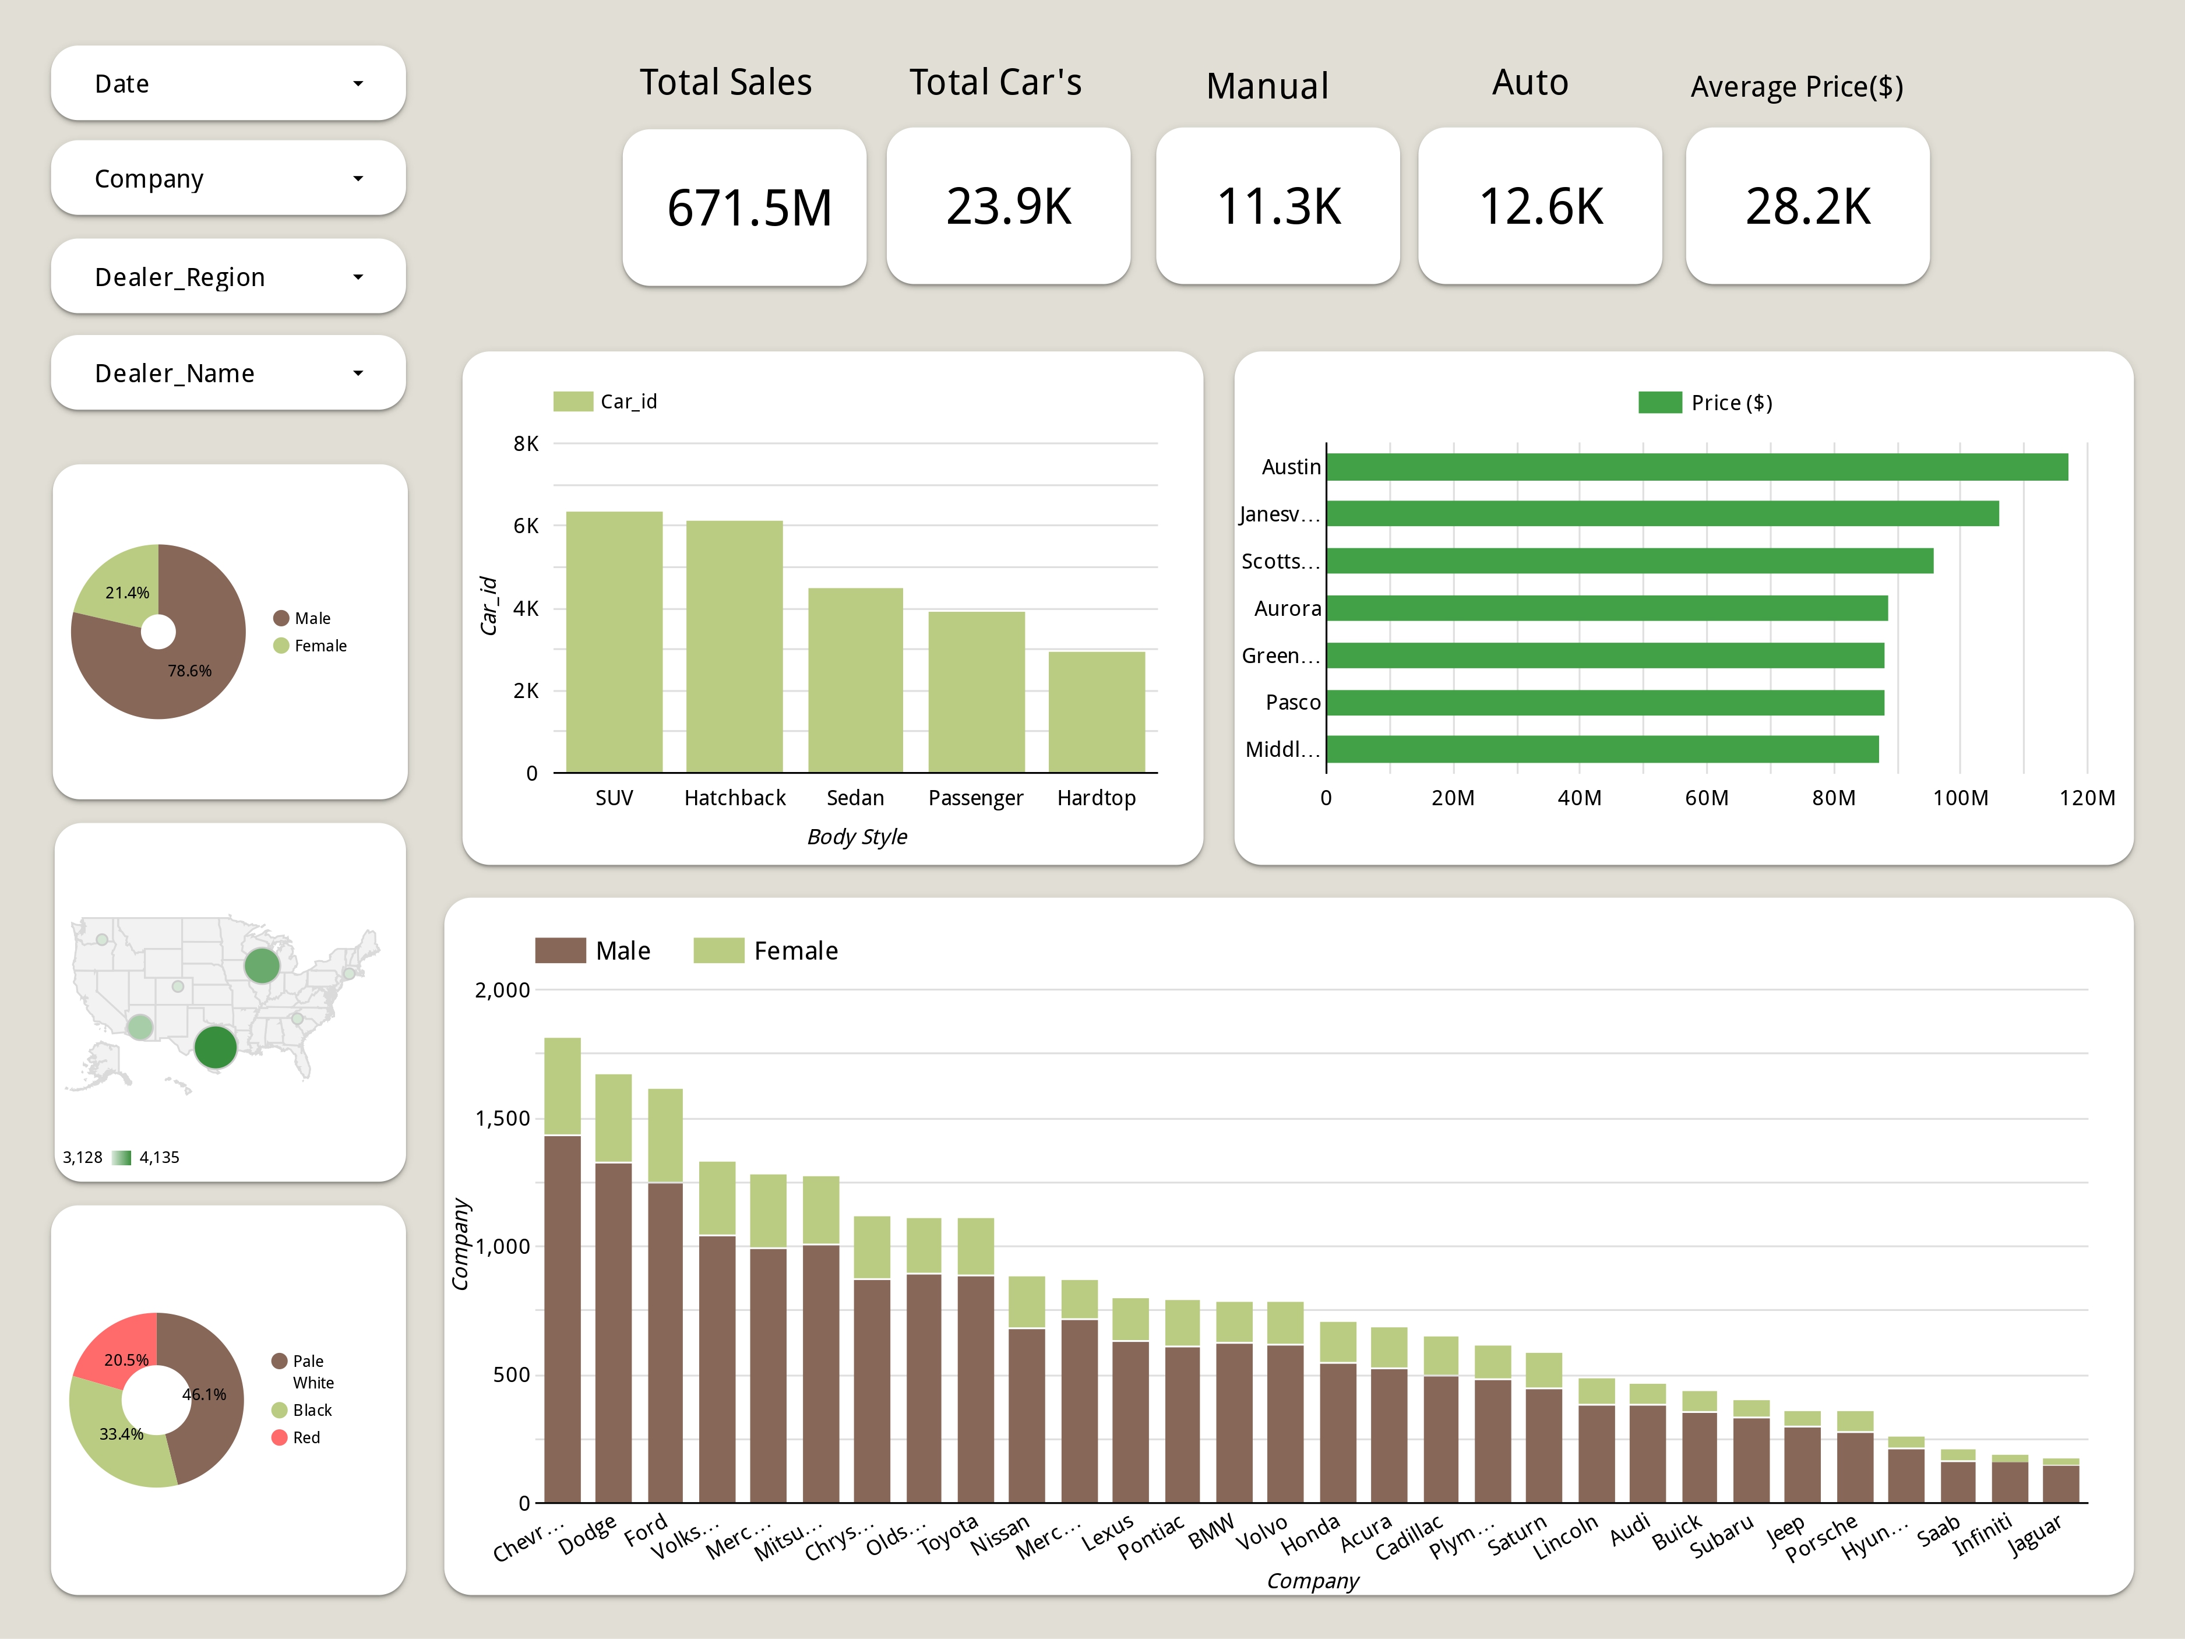Click the SUV bar in Body Style chart
This screenshot has width=2185, height=1639.
[x=614, y=642]
